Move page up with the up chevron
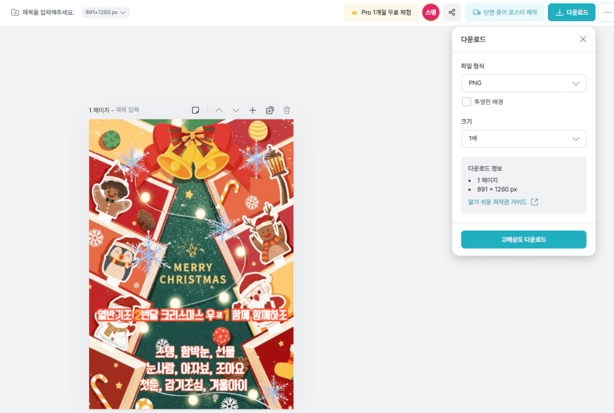The width and height of the screenshot is (614, 413). (x=219, y=110)
